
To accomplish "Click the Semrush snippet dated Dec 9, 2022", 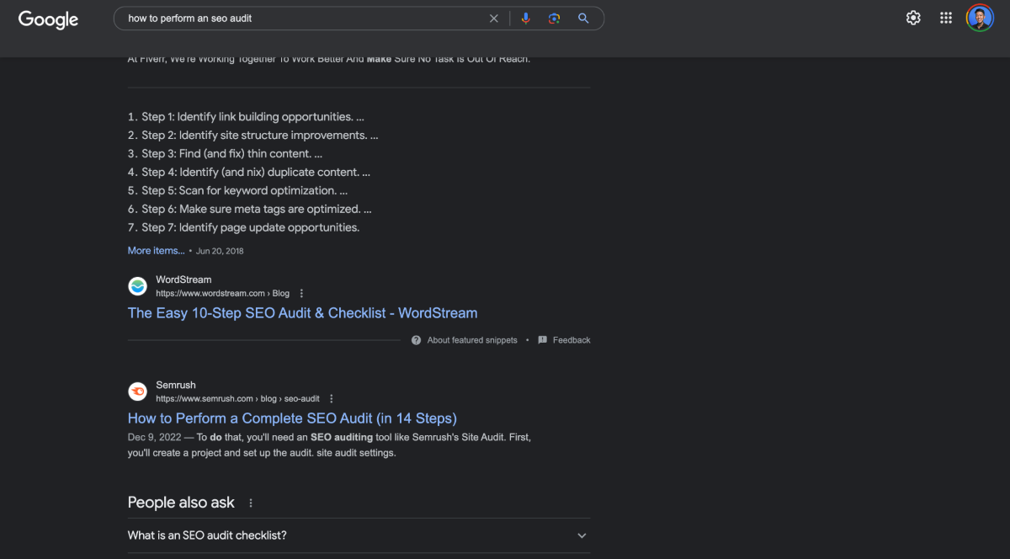I will (330, 445).
